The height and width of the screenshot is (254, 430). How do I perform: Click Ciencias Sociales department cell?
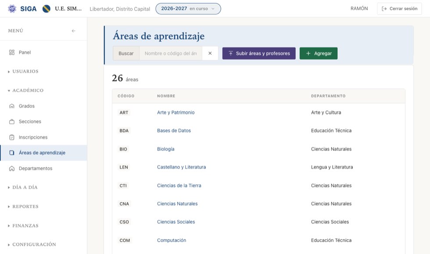[330, 222]
